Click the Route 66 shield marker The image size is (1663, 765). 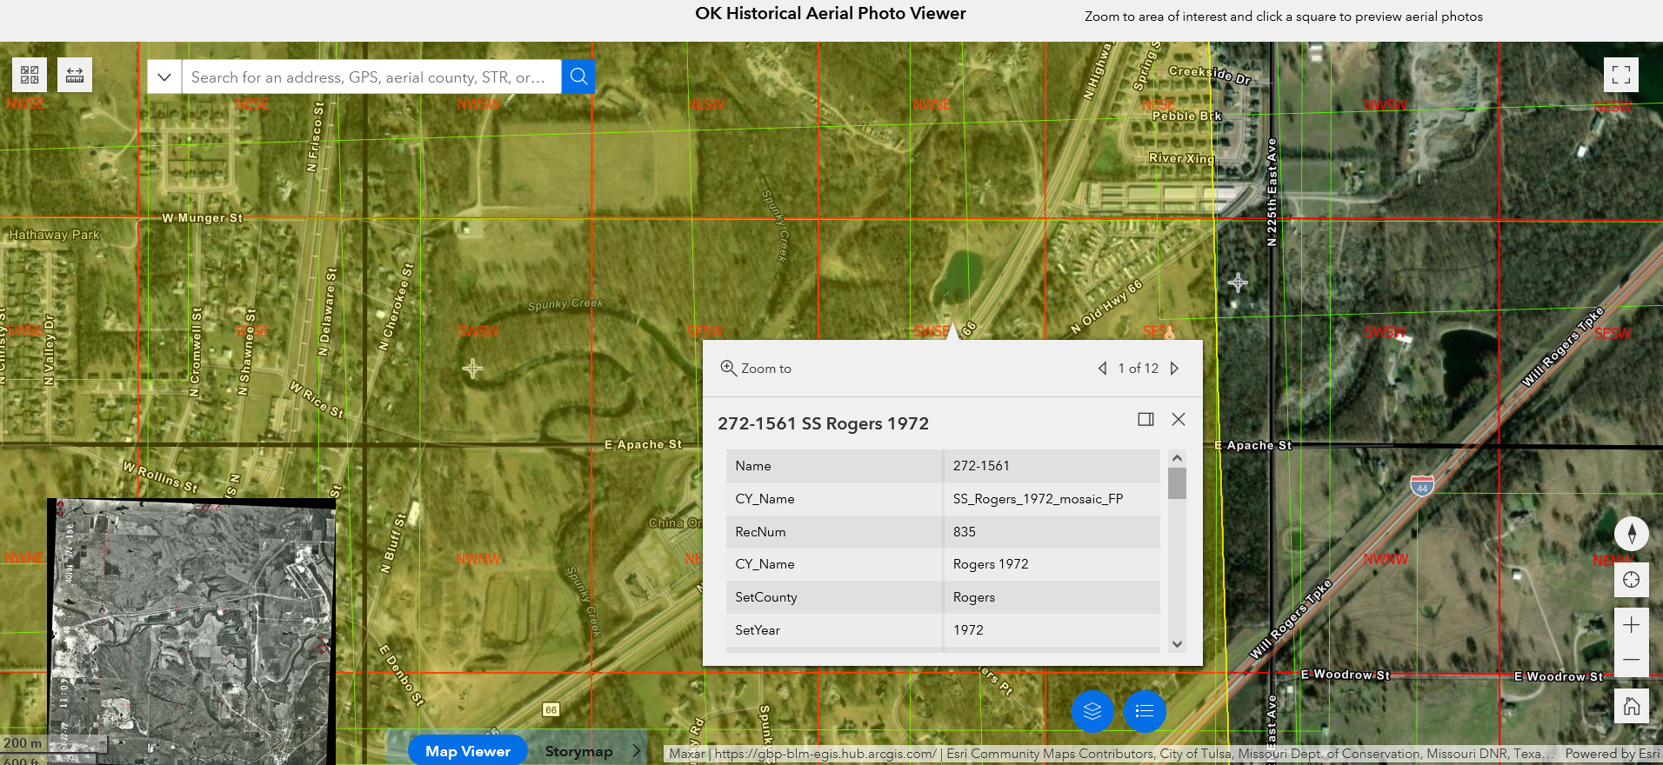[x=551, y=710]
